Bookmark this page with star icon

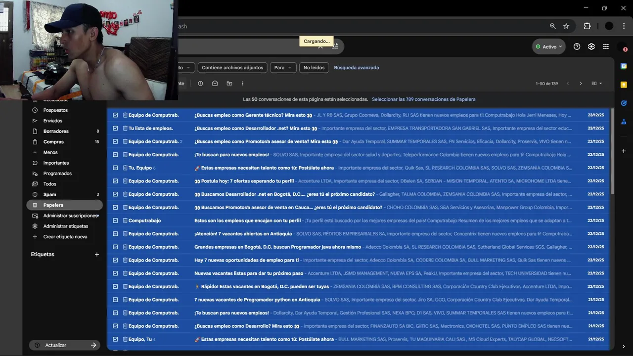(x=566, y=26)
